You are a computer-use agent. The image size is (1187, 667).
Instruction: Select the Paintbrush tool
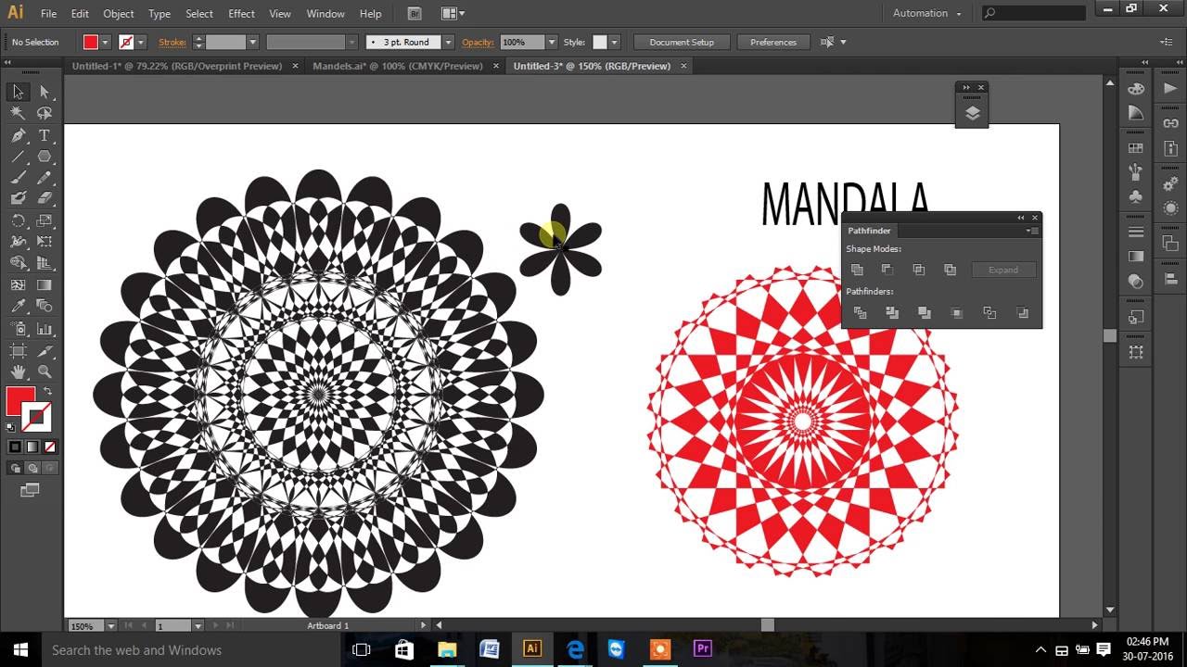[18, 178]
